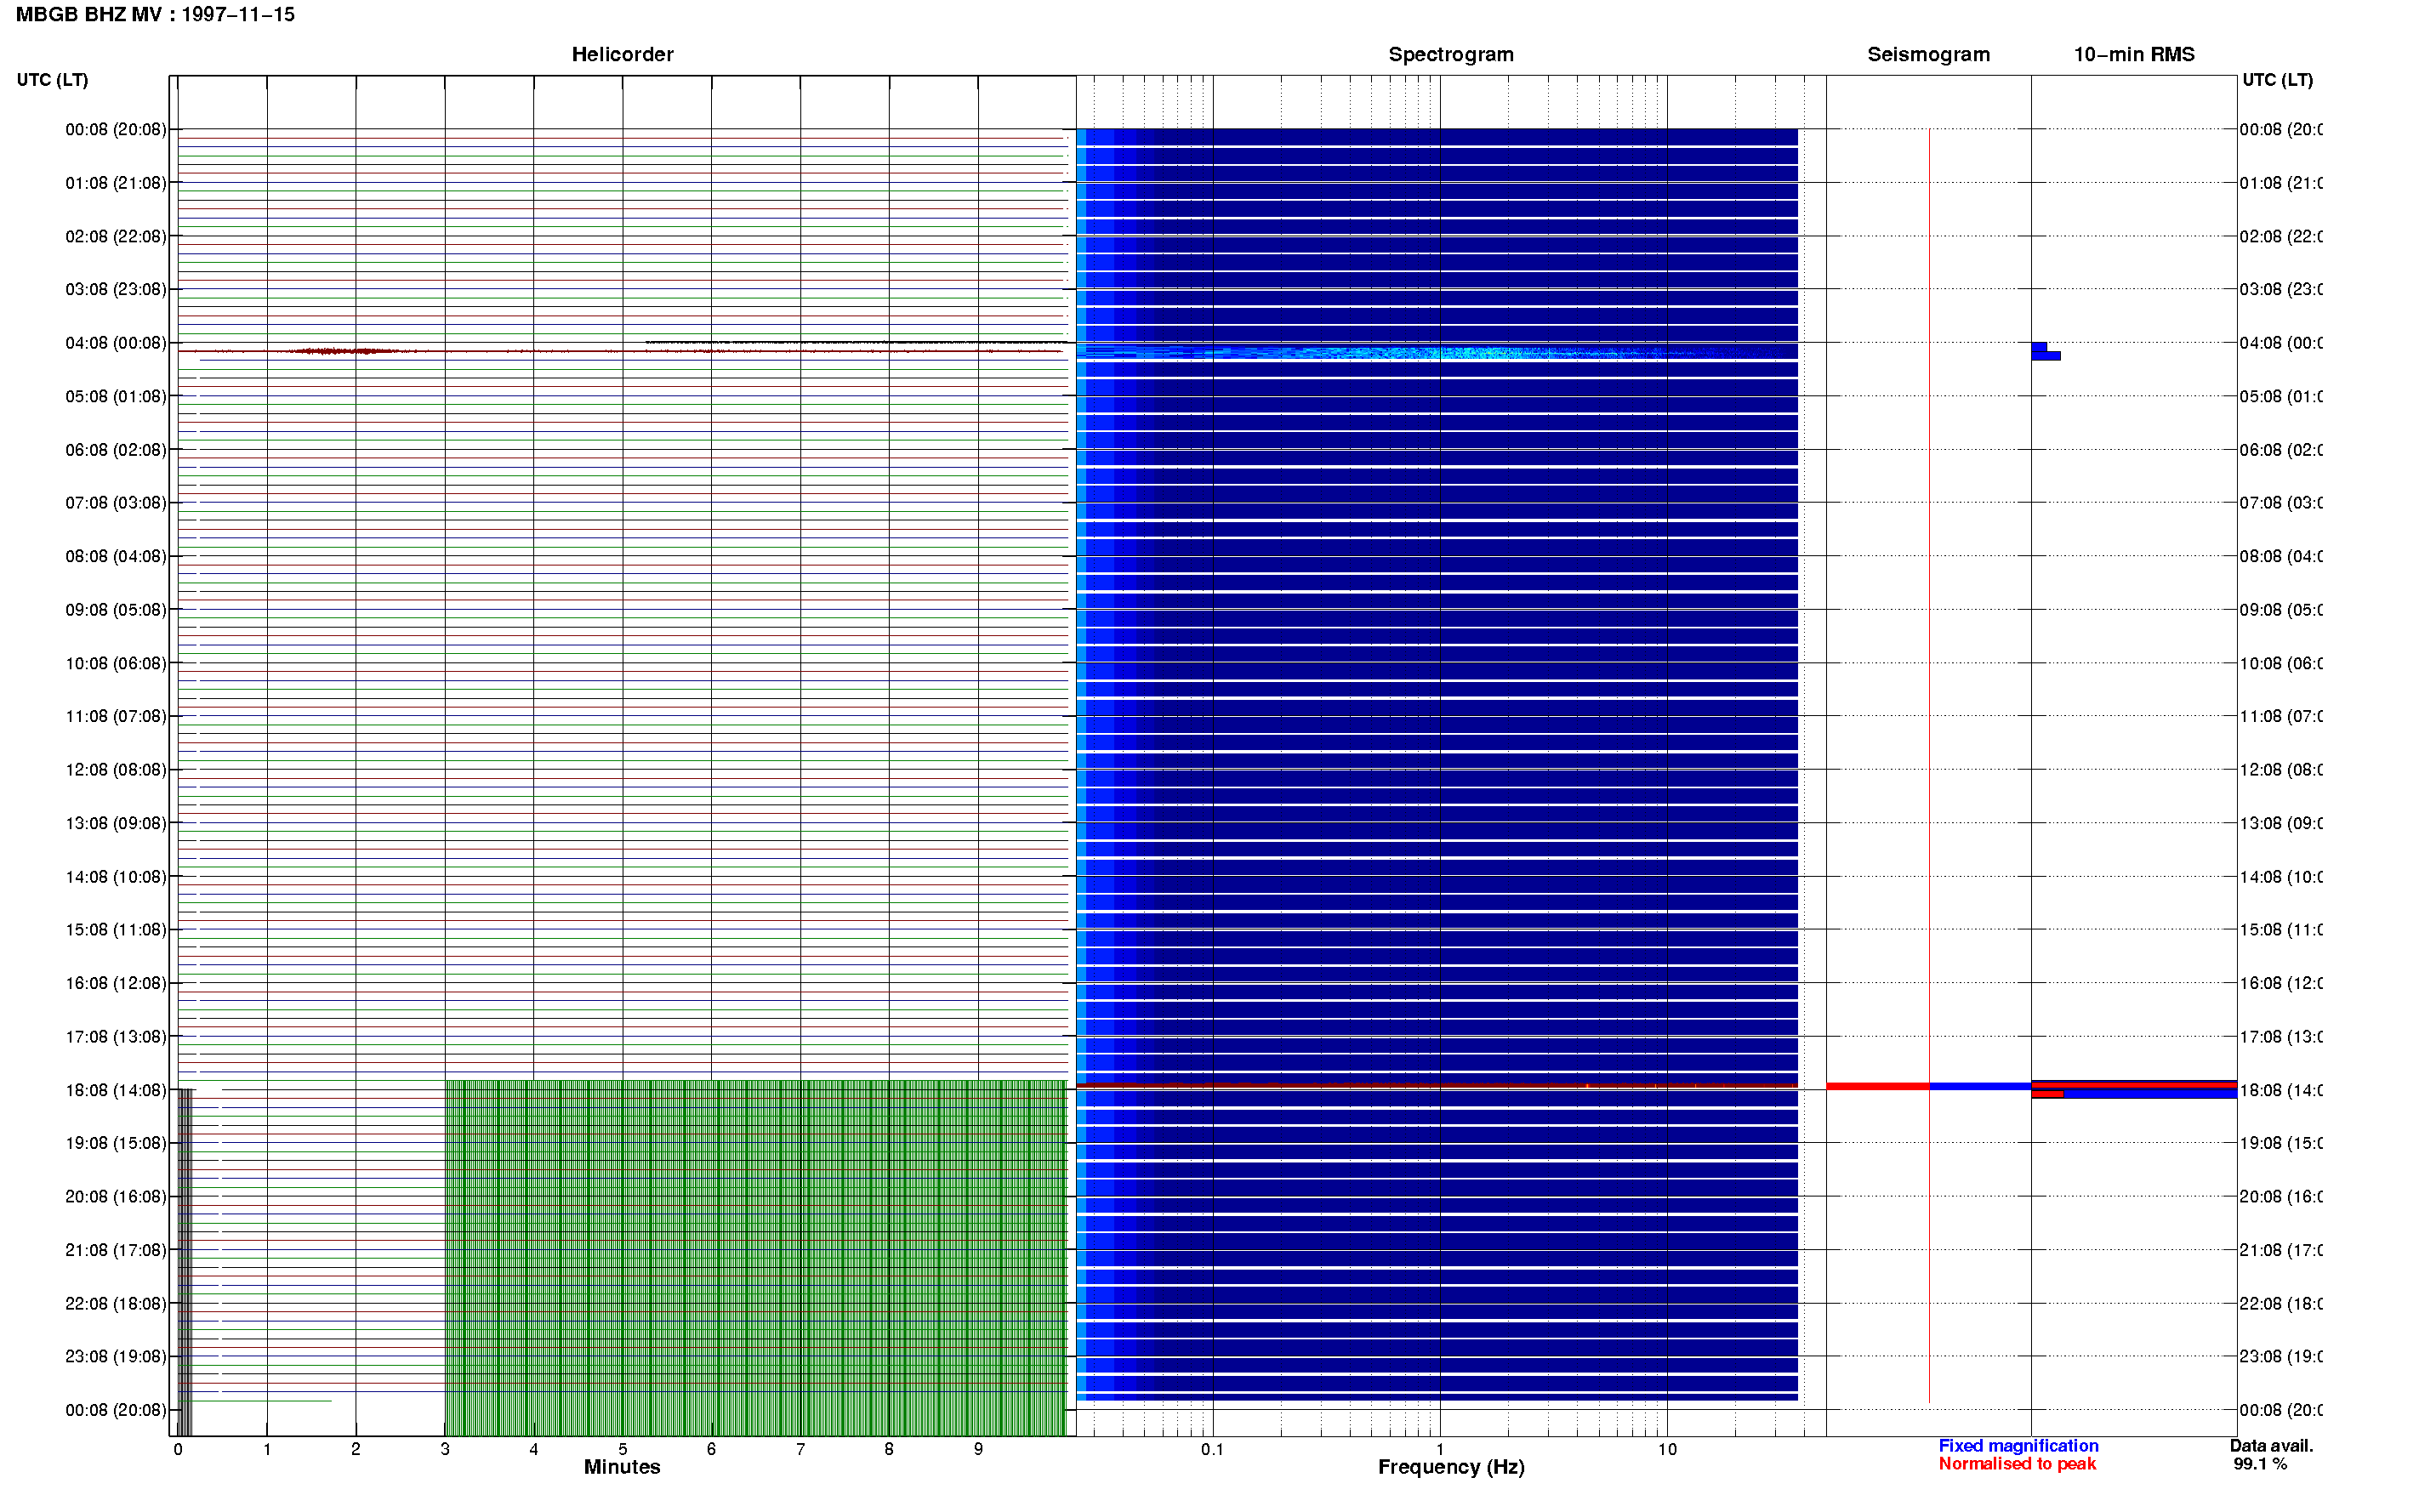
Task: Click the 10-min RMS panel heading
Action: click(2133, 55)
